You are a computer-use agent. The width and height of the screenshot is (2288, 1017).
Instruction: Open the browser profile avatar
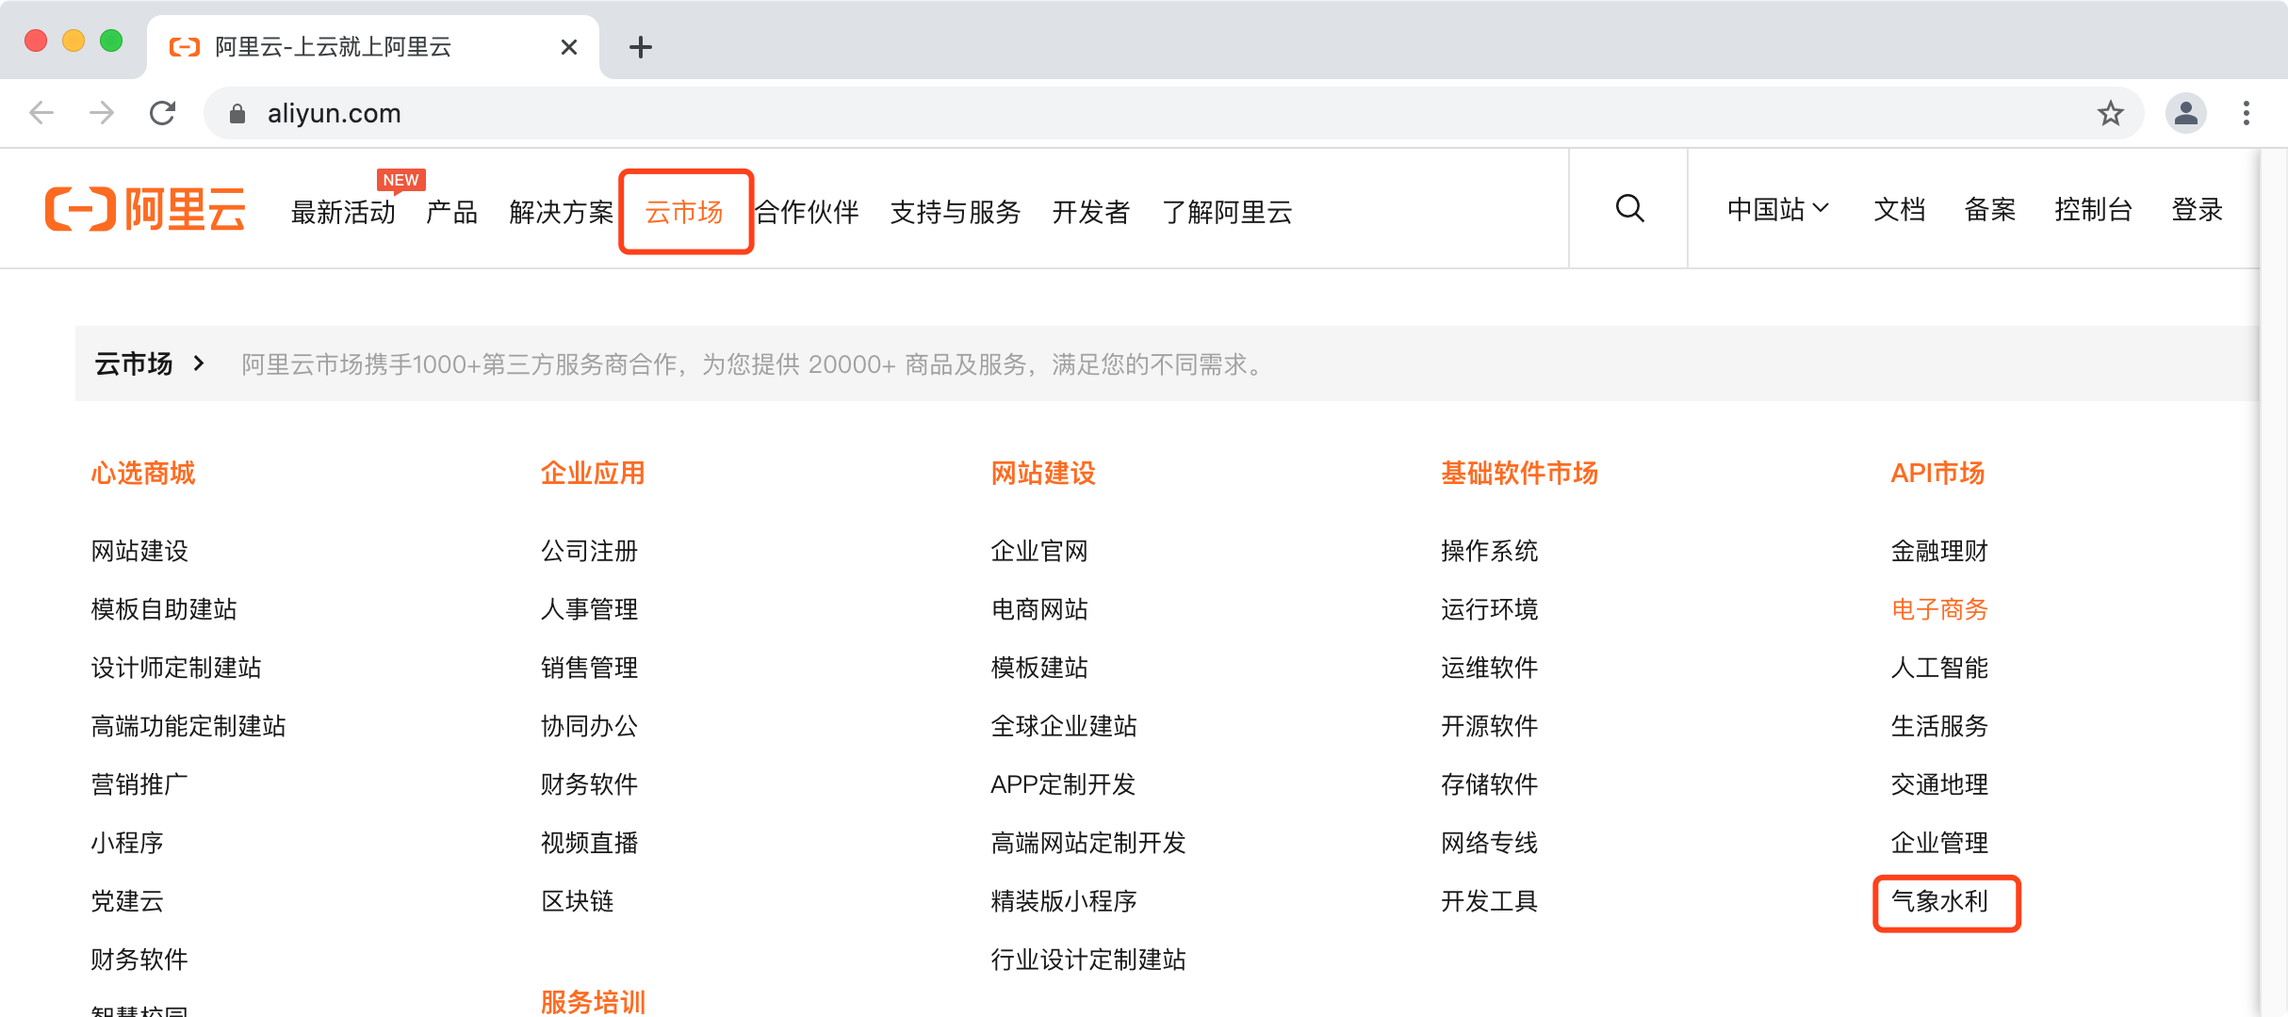point(2185,114)
